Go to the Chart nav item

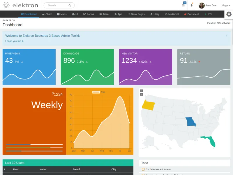pos(47,14)
